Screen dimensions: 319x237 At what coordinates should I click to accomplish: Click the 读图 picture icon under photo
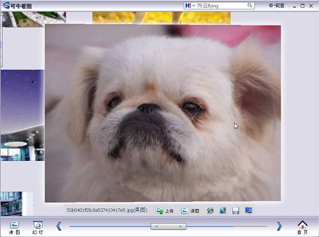185,211
